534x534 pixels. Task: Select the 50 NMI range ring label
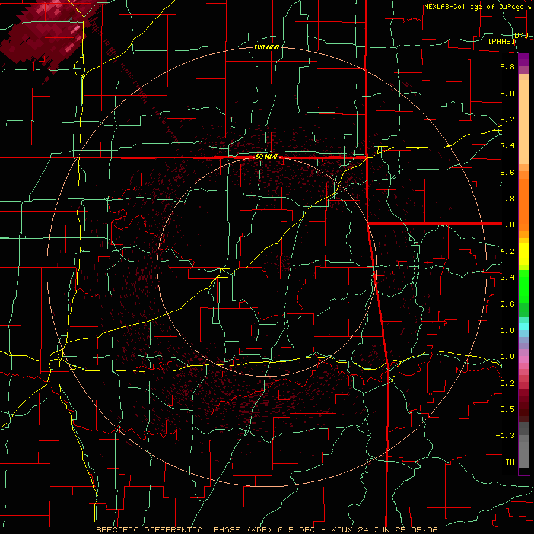pyautogui.click(x=266, y=157)
